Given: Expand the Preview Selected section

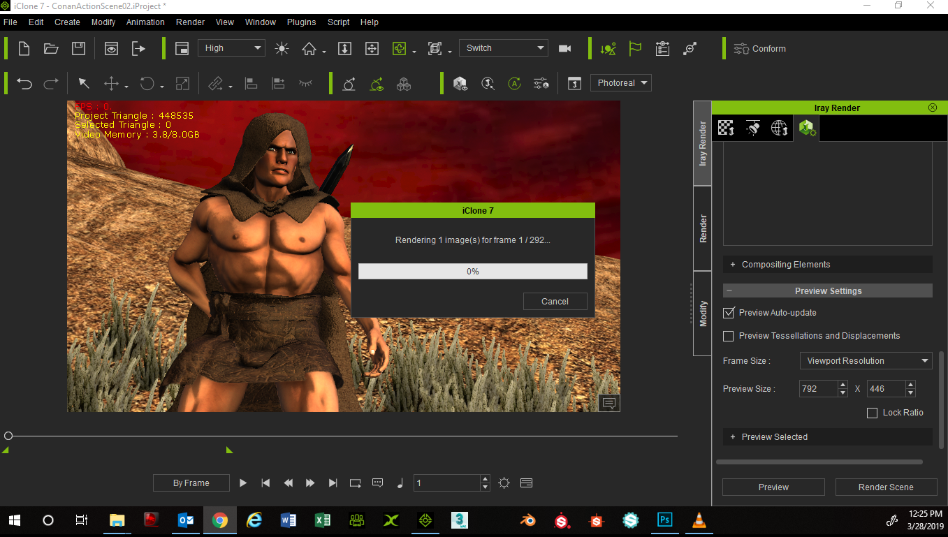Looking at the screenshot, I should (x=828, y=437).
